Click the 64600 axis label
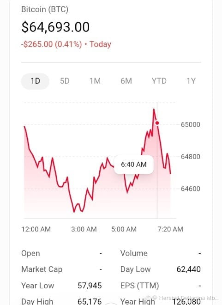Viewport: 222px width, 305px height. tap(190, 189)
